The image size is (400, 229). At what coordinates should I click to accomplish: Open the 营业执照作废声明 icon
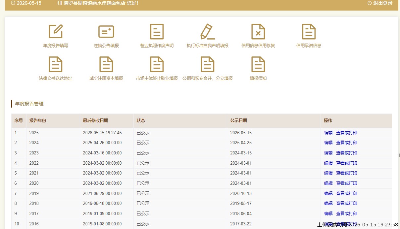click(x=157, y=32)
